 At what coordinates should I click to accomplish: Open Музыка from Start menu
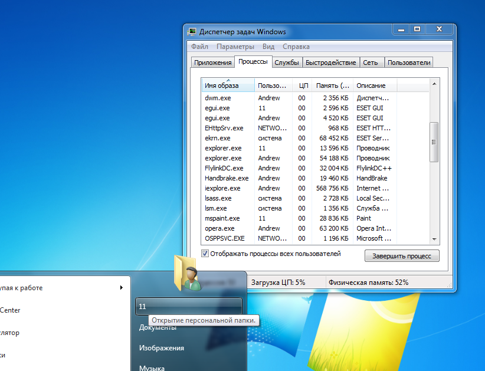pos(152,368)
